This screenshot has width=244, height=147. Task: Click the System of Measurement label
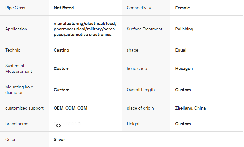[x=18, y=68]
